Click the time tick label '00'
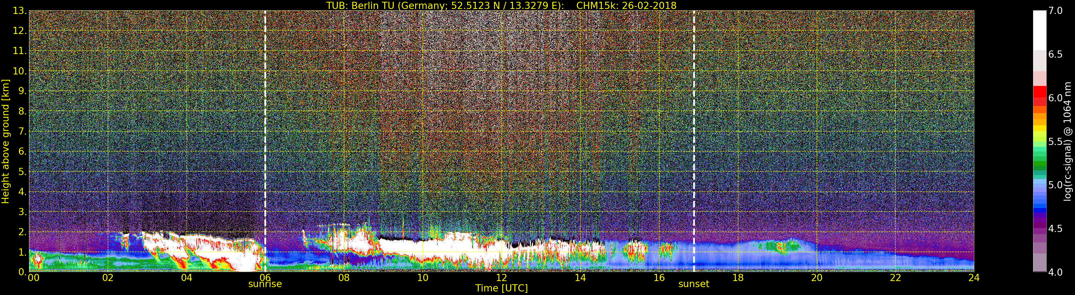The width and height of the screenshot is (1075, 295). pyautogui.click(x=33, y=278)
